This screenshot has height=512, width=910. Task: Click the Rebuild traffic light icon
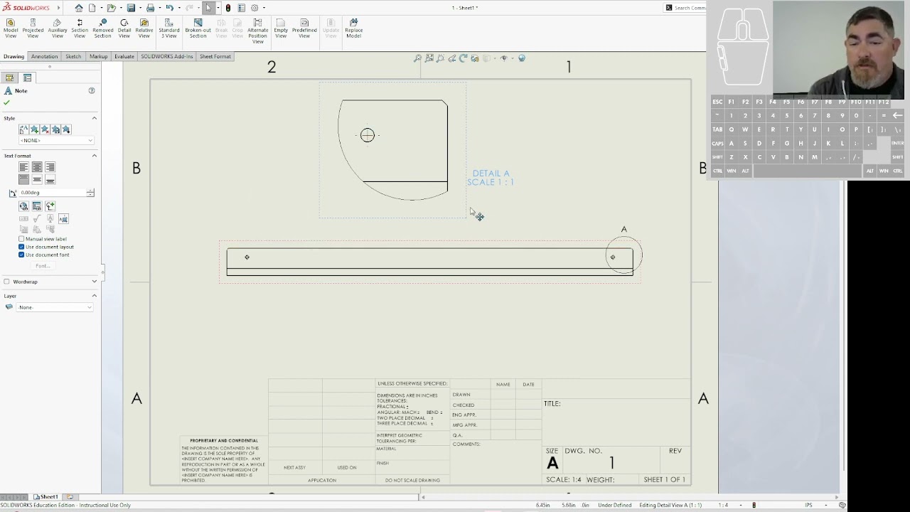228,8
